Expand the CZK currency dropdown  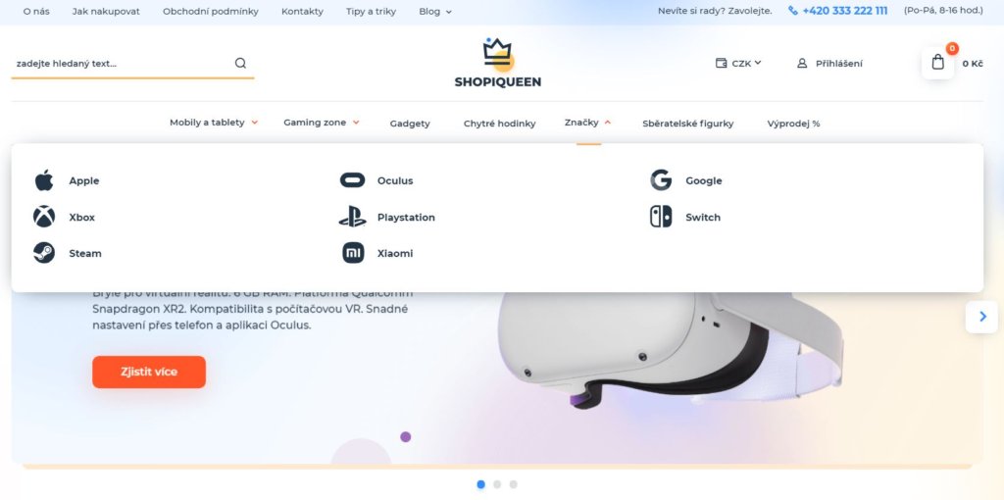click(x=738, y=63)
